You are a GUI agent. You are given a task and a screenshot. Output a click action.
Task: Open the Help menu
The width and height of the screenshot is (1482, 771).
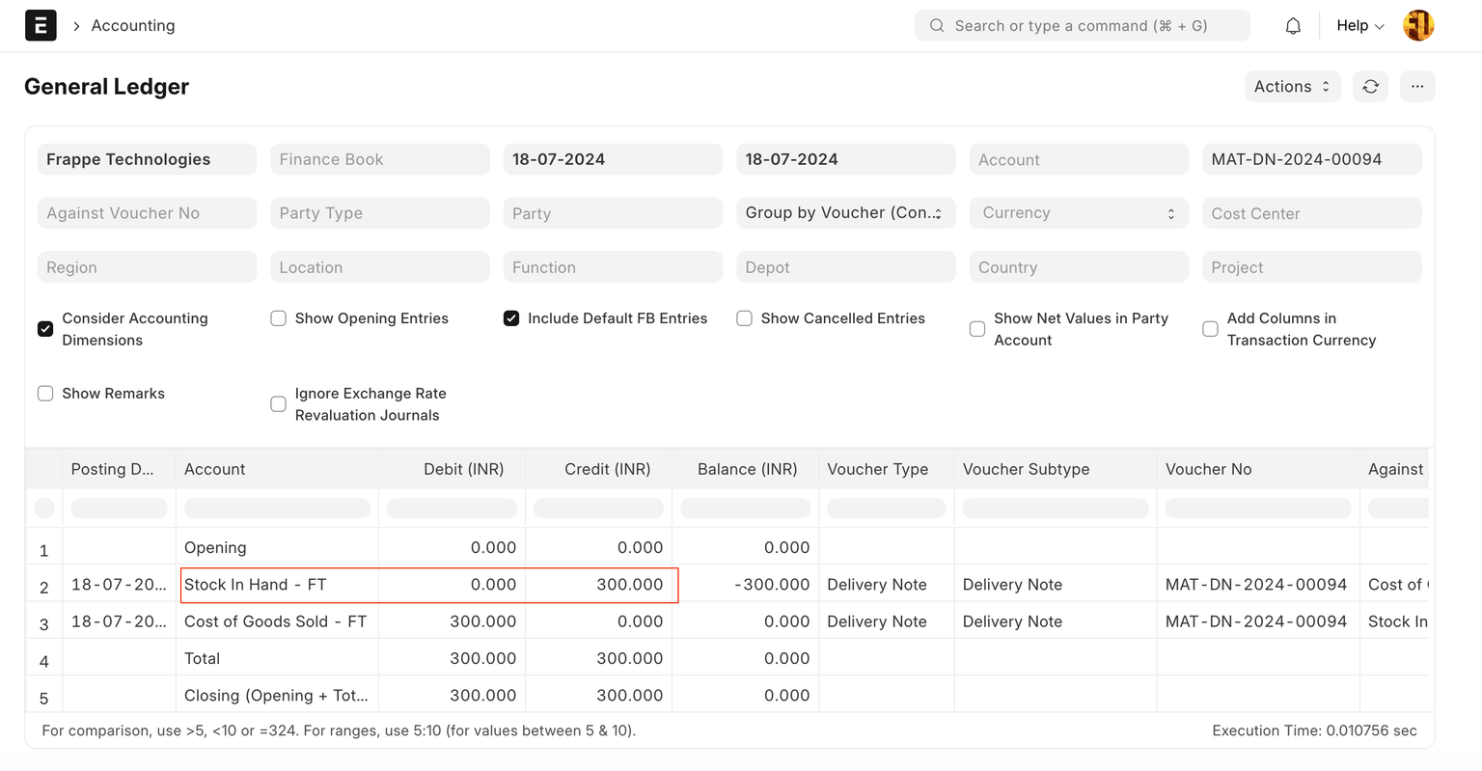(x=1359, y=26)
